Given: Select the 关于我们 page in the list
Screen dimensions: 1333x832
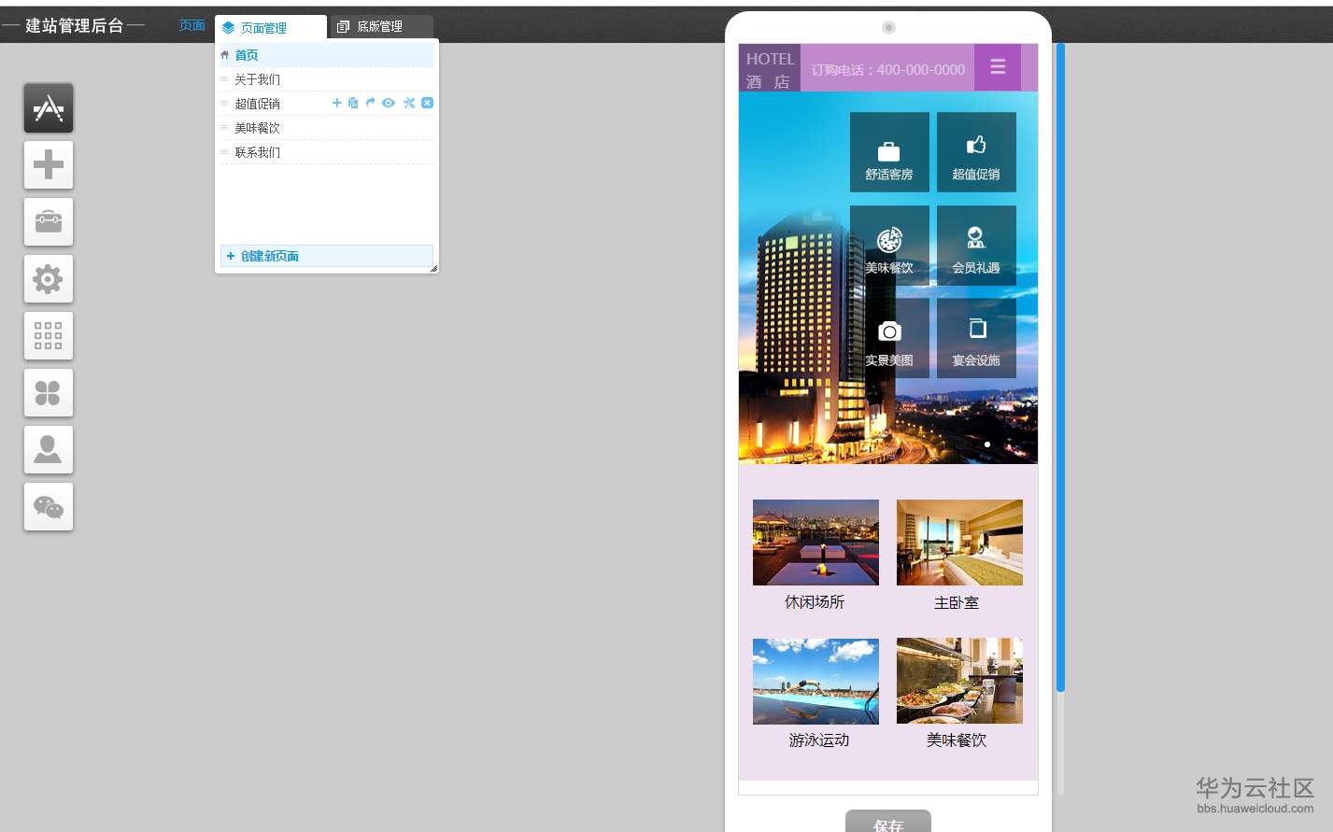Looking at the screenshot, I should coord(326,79).
